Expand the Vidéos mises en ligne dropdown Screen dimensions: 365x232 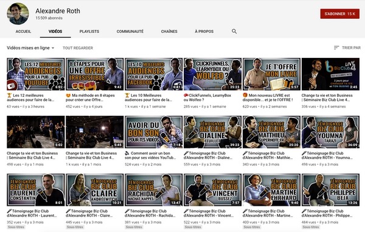pos(30,47)
